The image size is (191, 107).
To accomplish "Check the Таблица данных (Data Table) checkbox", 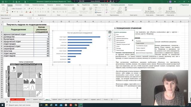I will click(115, 42).
